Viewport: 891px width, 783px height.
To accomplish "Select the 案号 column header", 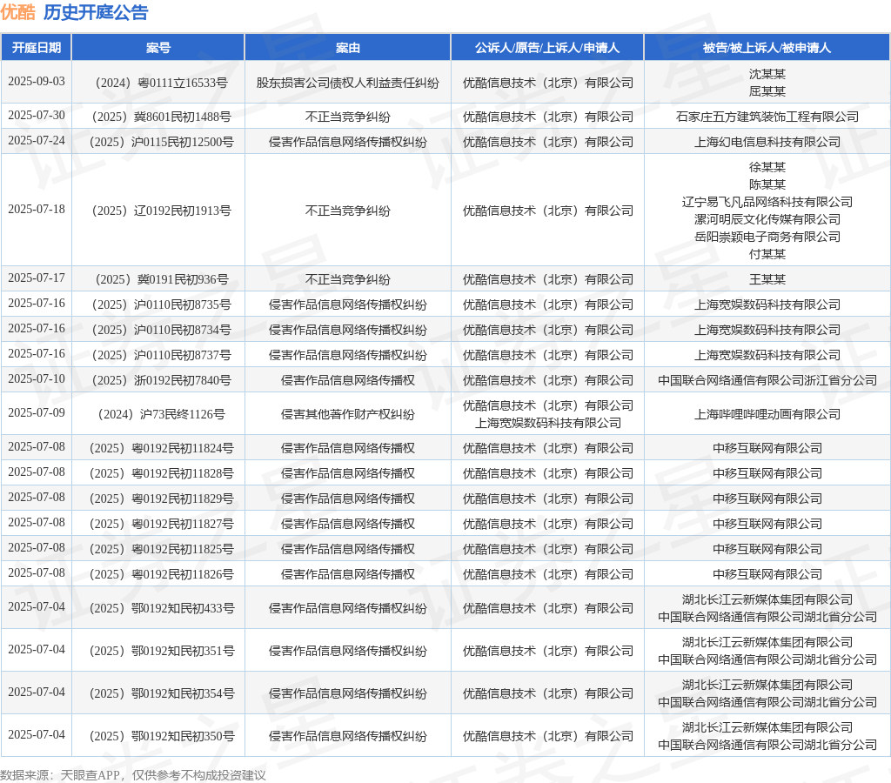I will [x=158, y=48].
